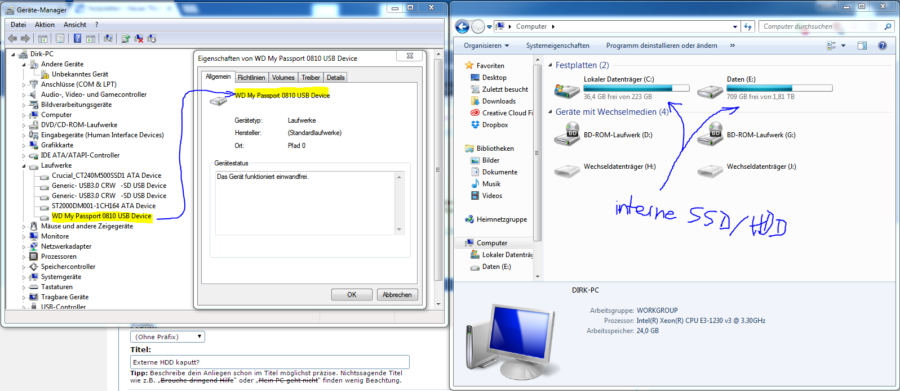Collapse the Laufwerke tree node
The width and height of the screenshot is (900, 391).
point(24,166)
